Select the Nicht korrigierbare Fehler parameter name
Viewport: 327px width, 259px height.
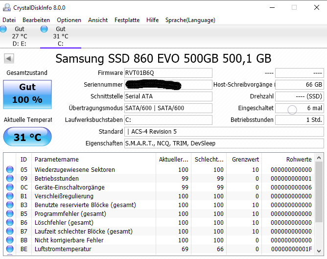point(69,240)
